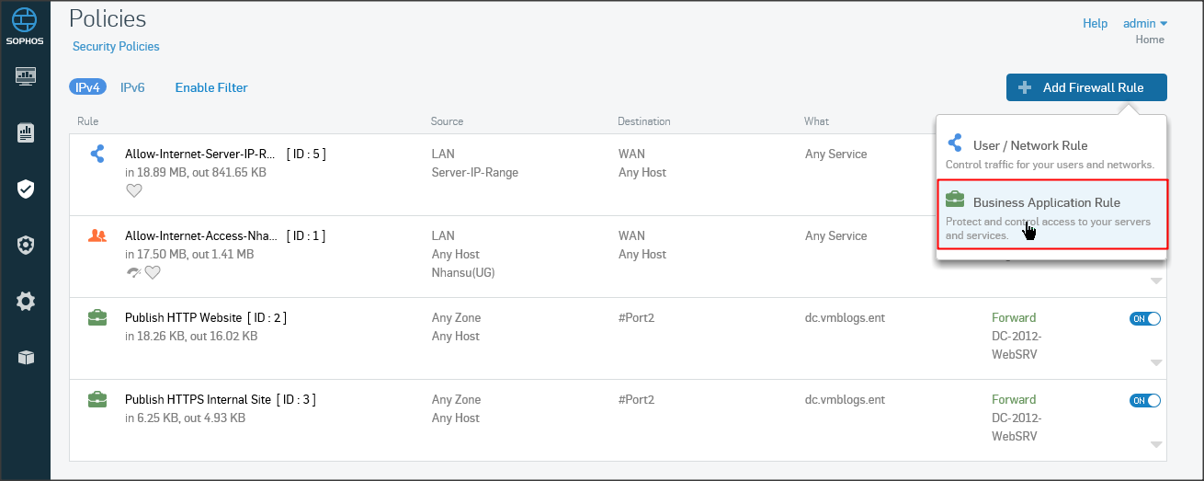Expand the Publish HTTPS Internal Site rule arrow
Screen dimensions: 1204x481
(1156, 444)
